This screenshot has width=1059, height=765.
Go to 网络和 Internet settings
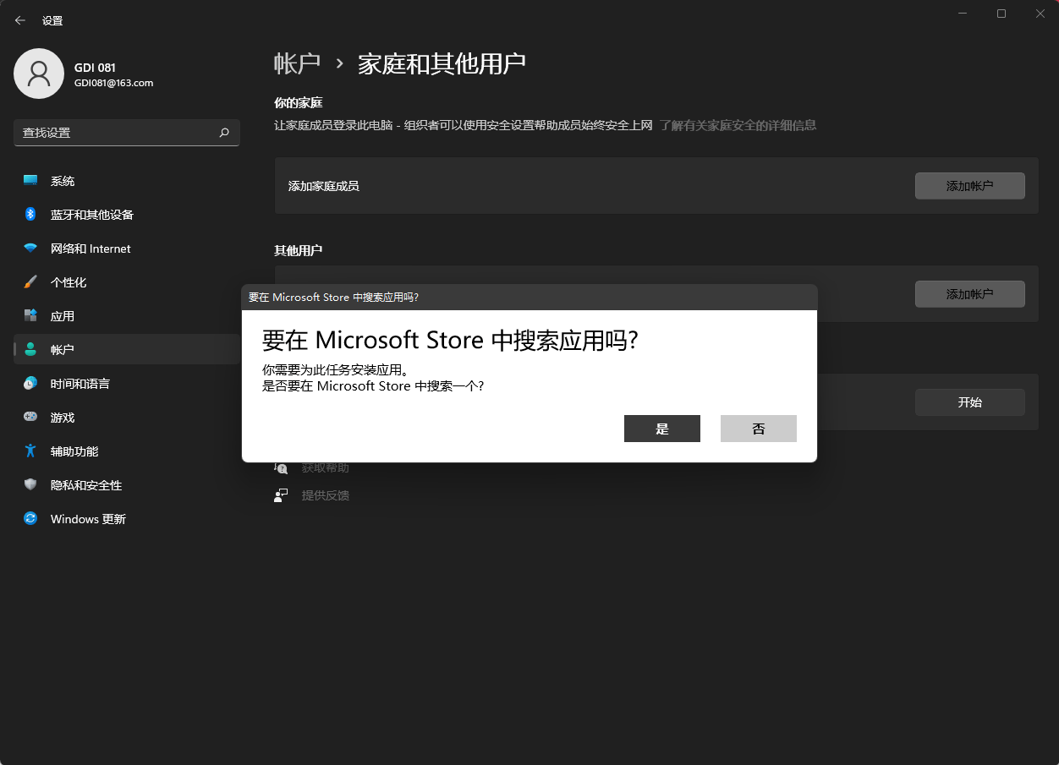point(127,249)
